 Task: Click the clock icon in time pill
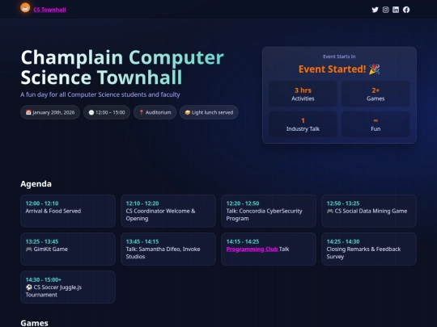[91, 112]
